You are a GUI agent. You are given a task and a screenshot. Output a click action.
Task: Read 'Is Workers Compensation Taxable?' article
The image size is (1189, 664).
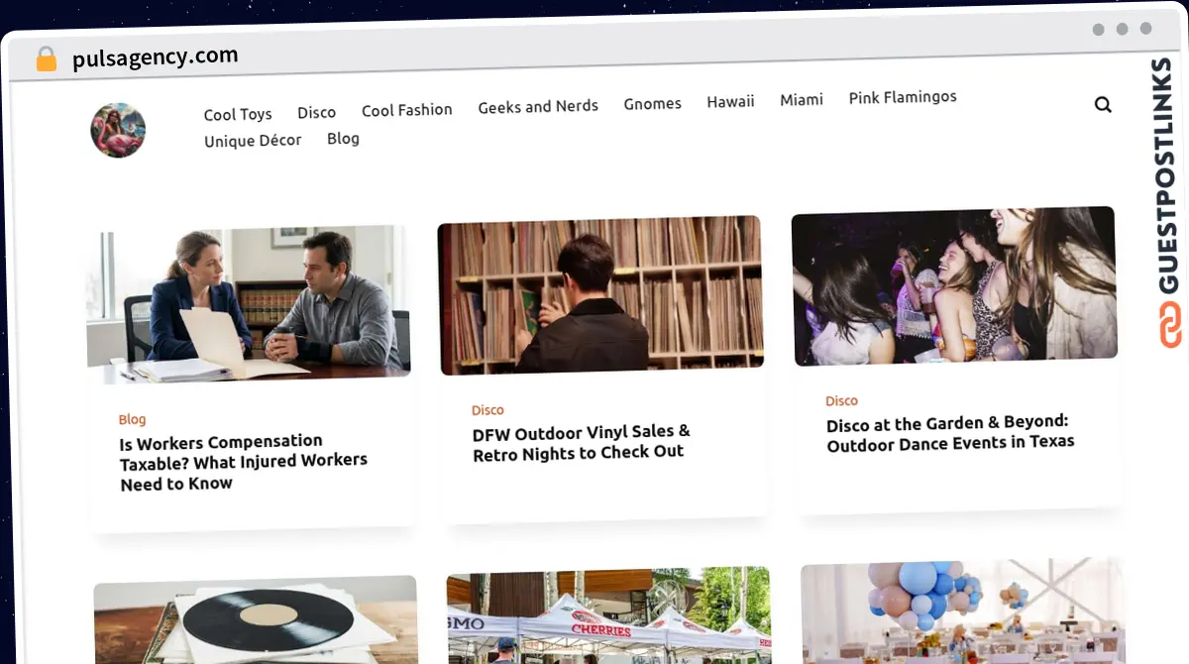click(244, 462)
